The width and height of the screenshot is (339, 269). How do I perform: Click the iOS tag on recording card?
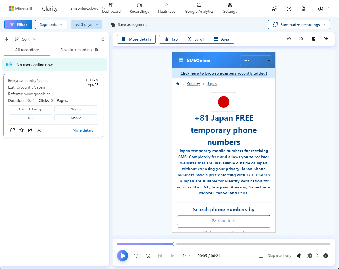click(31, 118)
